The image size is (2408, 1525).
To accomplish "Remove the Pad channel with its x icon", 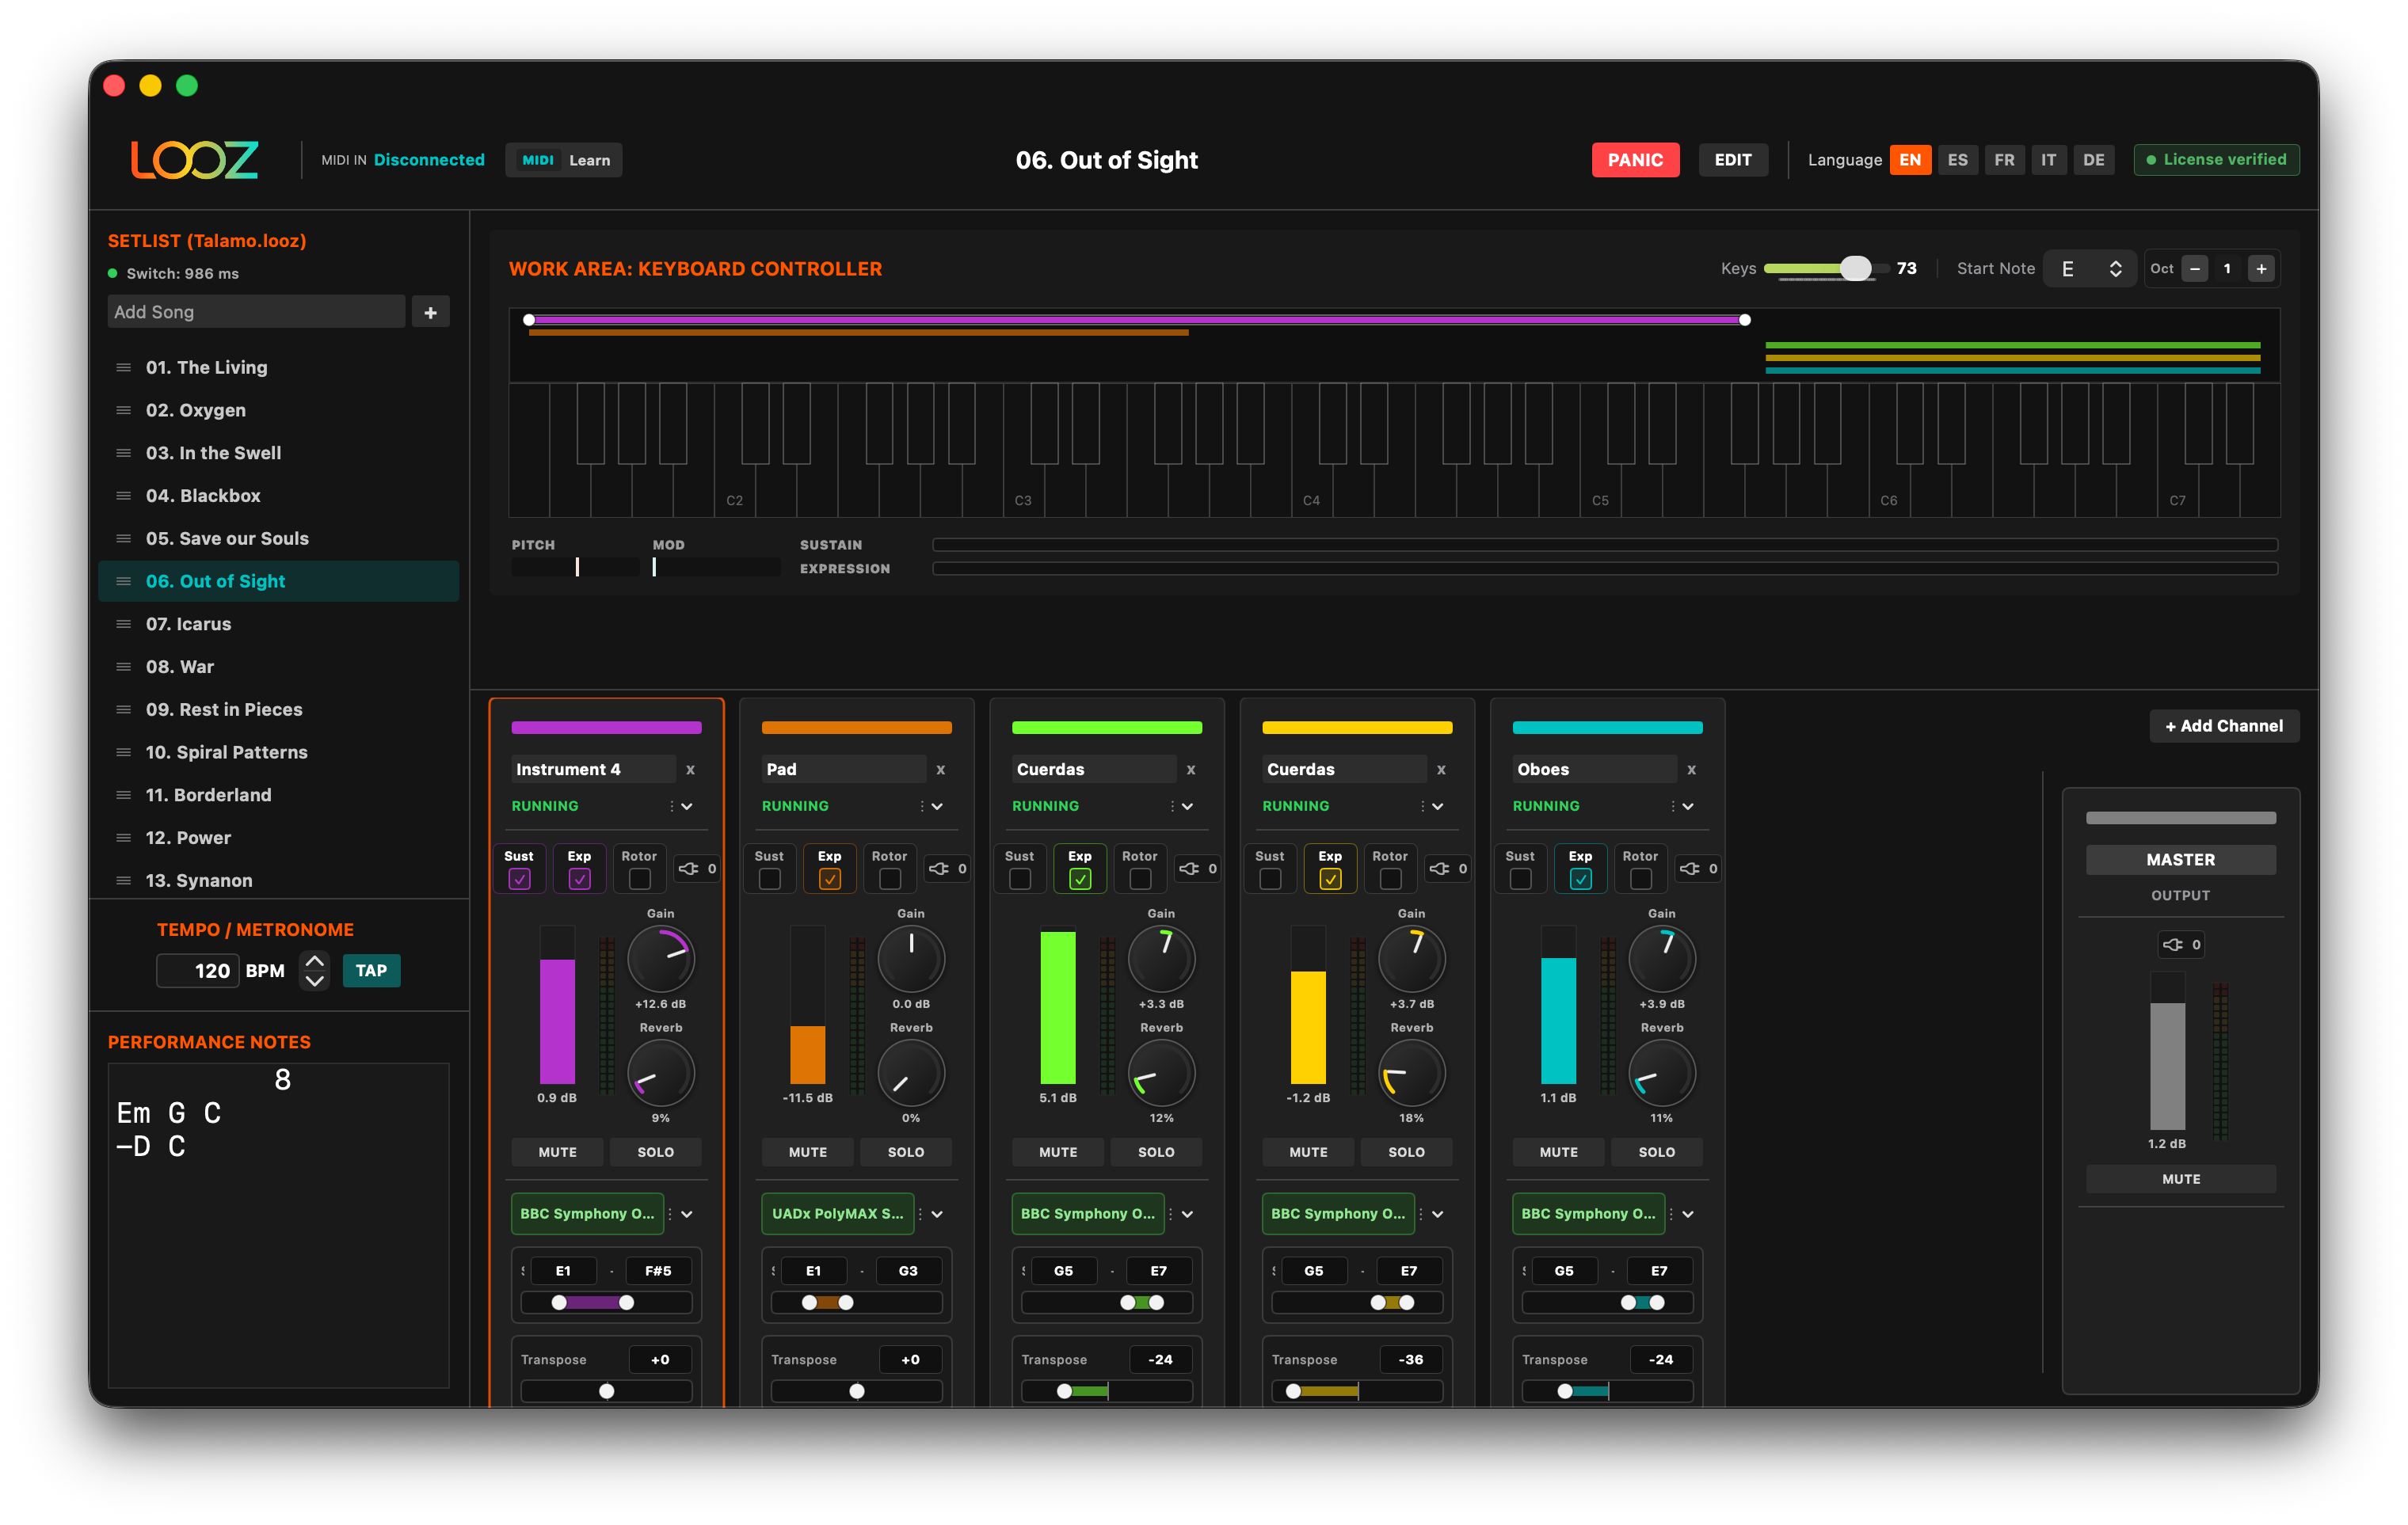I will point(940,770).
